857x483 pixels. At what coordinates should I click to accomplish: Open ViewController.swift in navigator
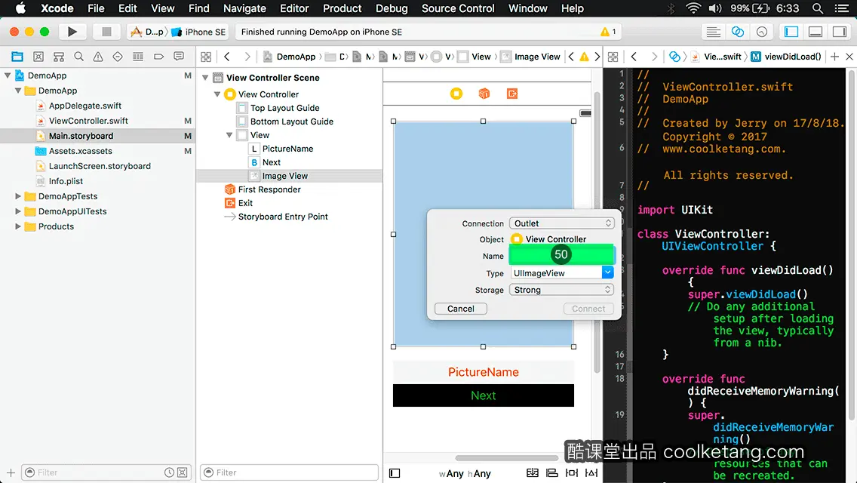point(88,120)
